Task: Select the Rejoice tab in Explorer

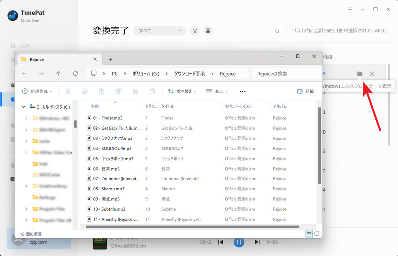Action: [60, 59]
